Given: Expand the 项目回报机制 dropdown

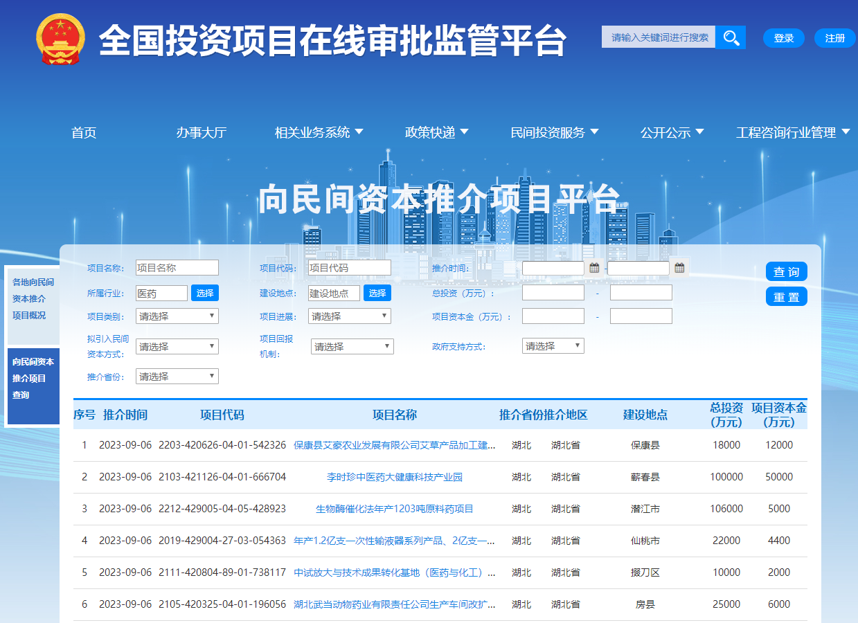Looking at the screenshot, I should coord(352,347).
